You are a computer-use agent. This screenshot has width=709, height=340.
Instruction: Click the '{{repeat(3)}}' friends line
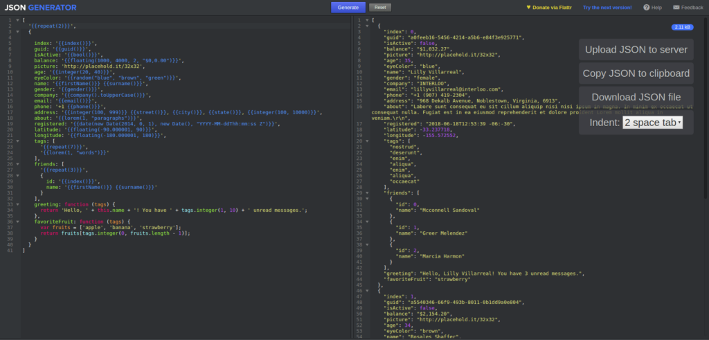[64, 170]
